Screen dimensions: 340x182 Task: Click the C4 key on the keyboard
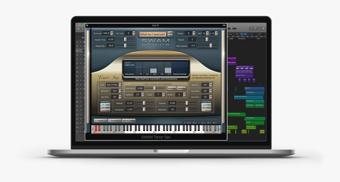(x=155, y=131)
